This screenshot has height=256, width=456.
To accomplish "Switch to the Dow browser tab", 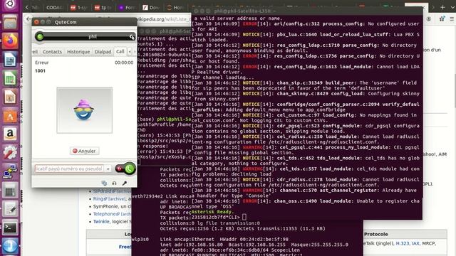I will point(151,7).
